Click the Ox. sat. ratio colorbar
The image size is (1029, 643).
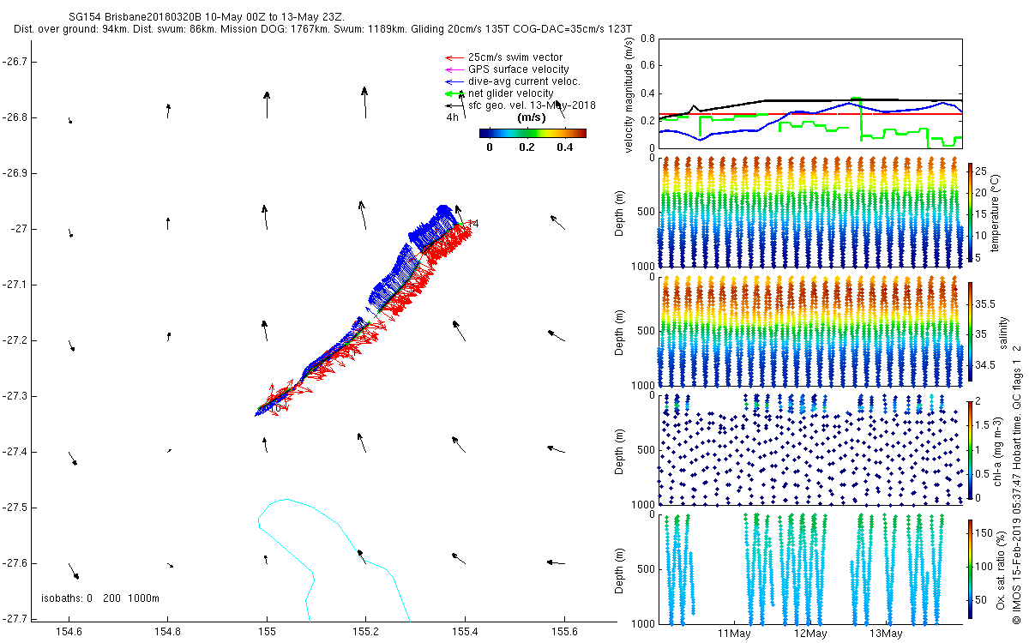[x=970, y=568]
